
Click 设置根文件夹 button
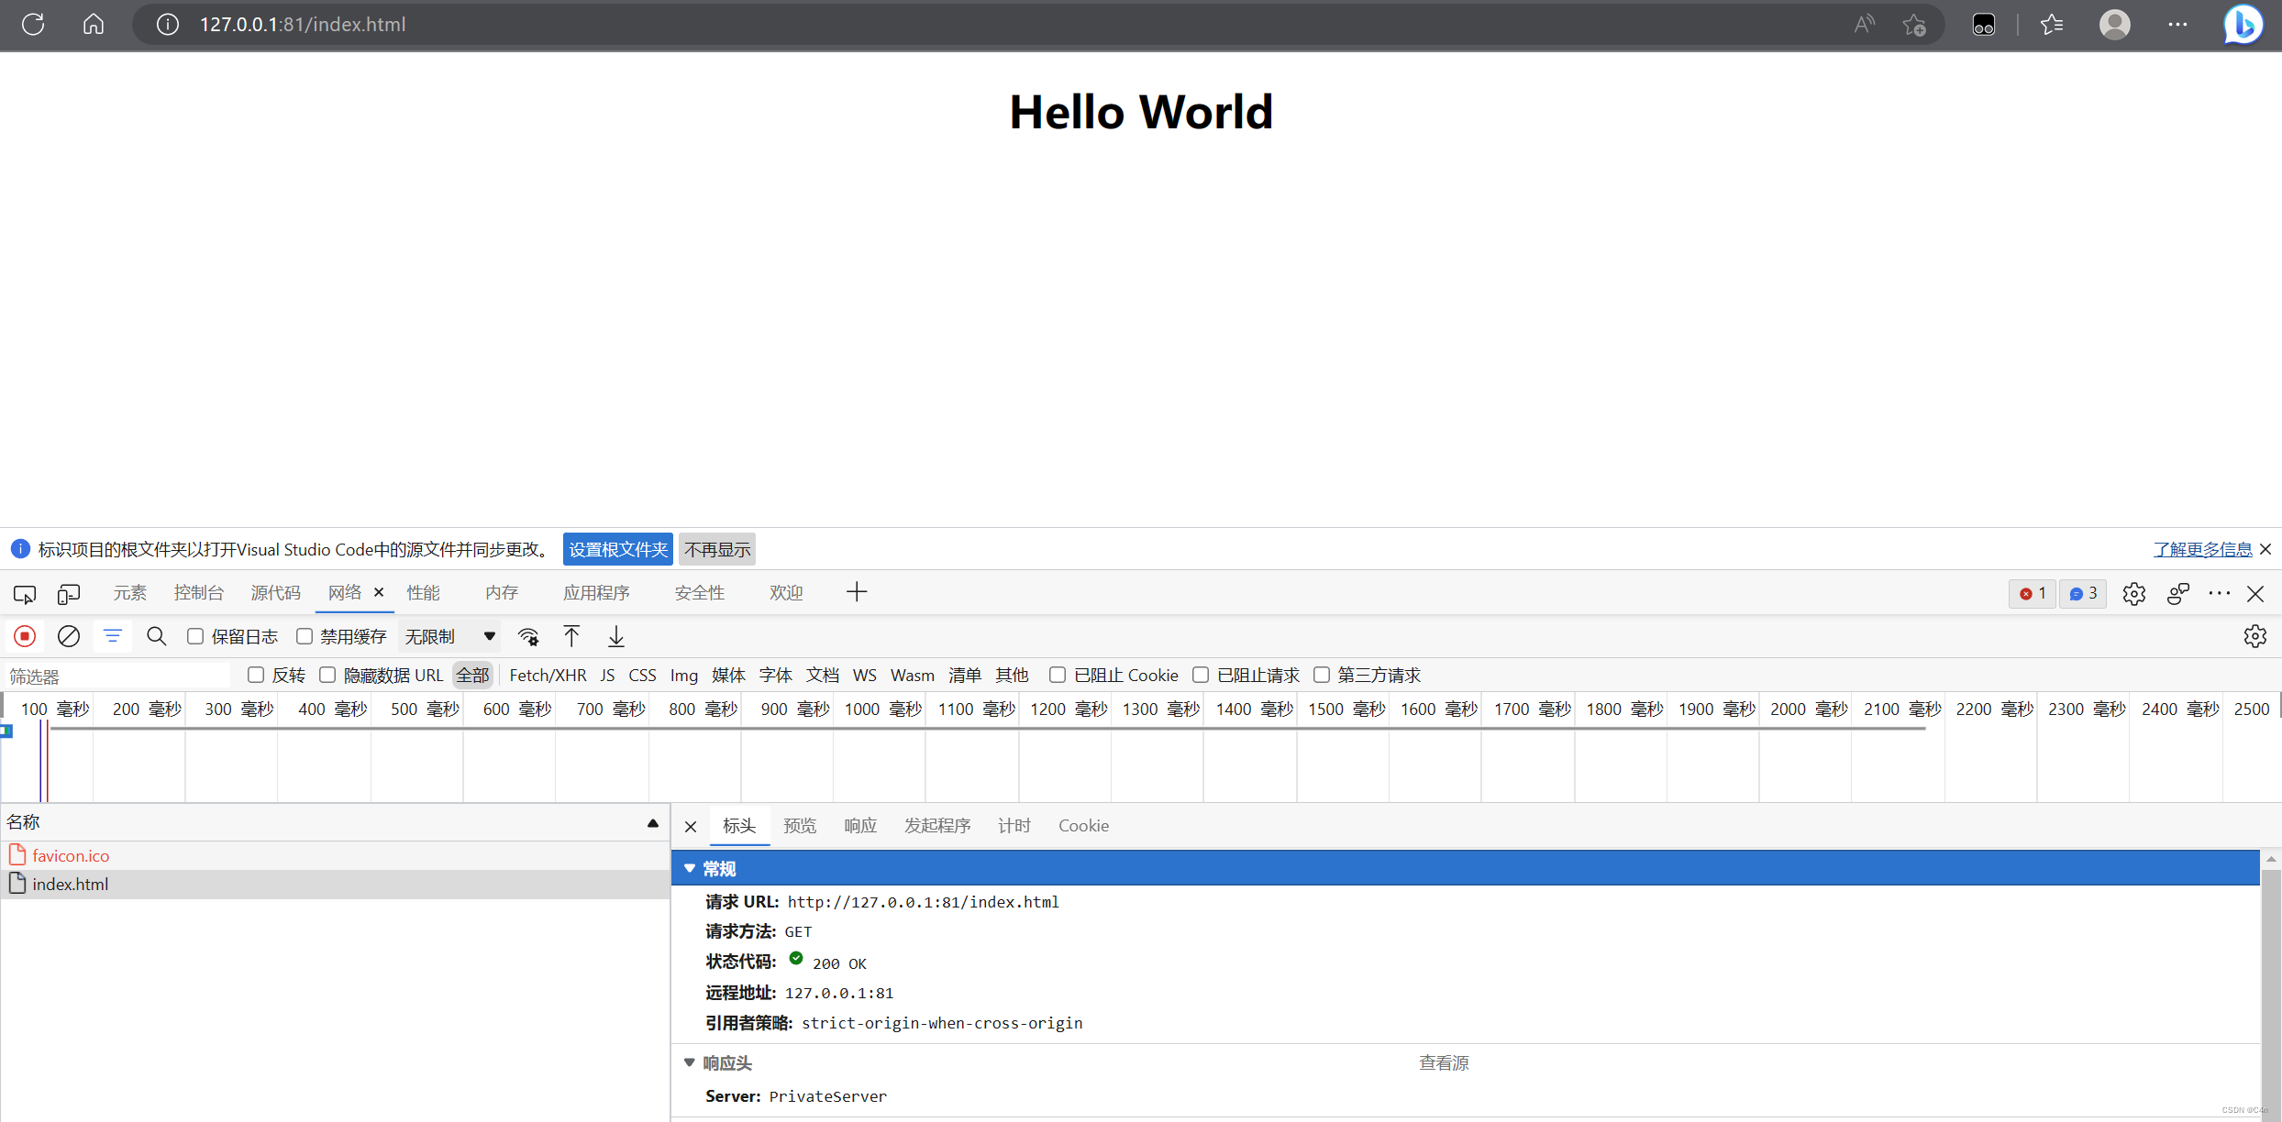618,549
